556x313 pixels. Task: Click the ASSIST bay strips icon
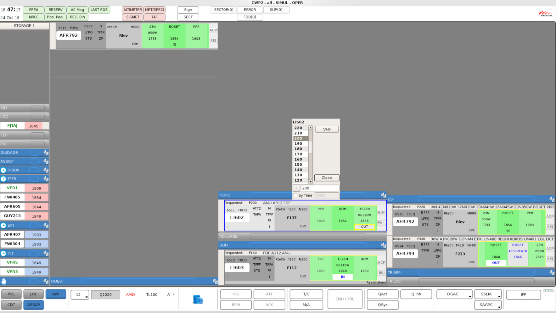point(46,162)
